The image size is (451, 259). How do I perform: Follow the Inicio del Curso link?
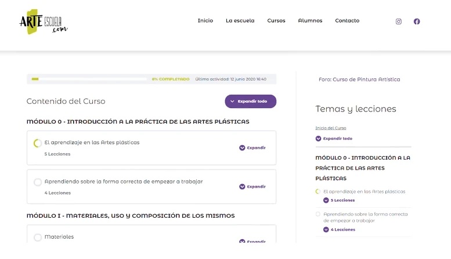tap(330, 128)
